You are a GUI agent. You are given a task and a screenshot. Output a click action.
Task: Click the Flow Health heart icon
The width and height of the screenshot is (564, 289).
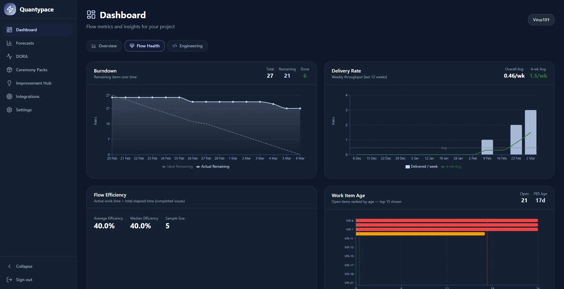coord(132,46)
